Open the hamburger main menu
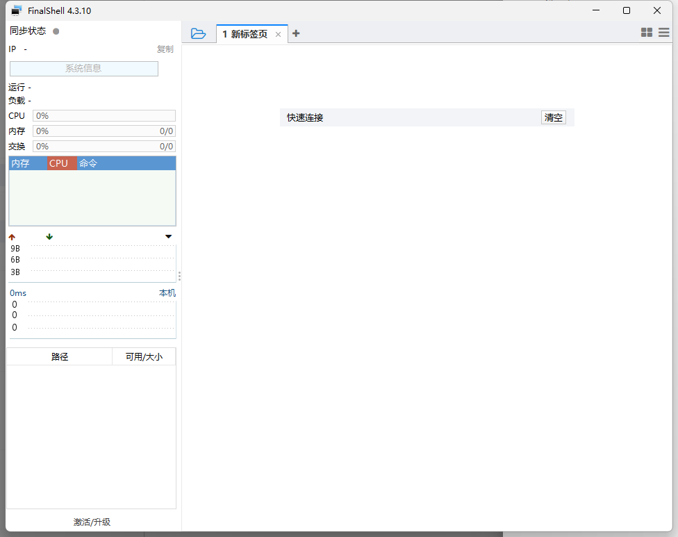The height and width of the screenshot is (537, 678). tap(664, 33)
